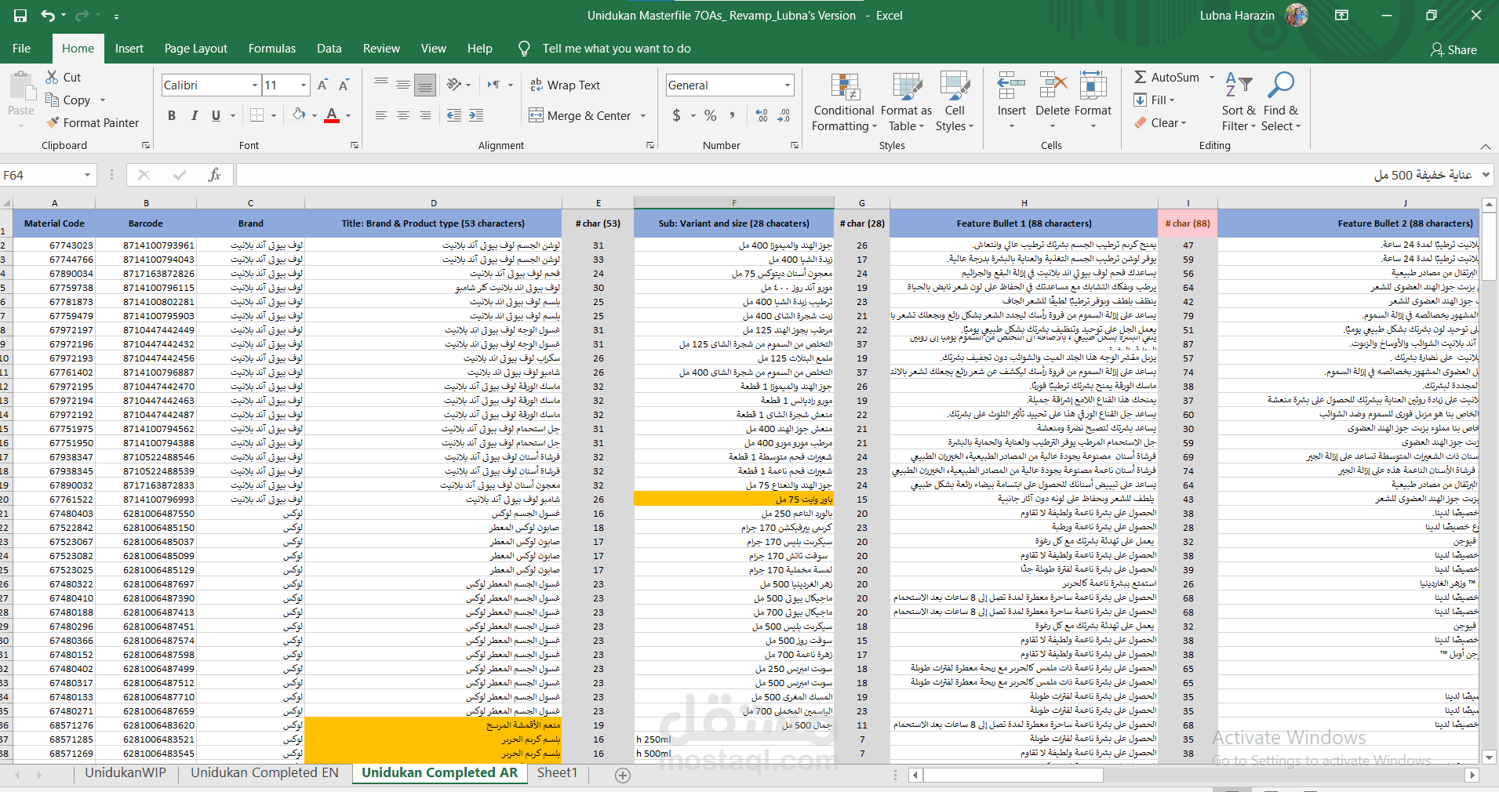The image size is (1499, 792).
Task: Open the Unidukan Completed EN sheet
Action: pos(264,773)
